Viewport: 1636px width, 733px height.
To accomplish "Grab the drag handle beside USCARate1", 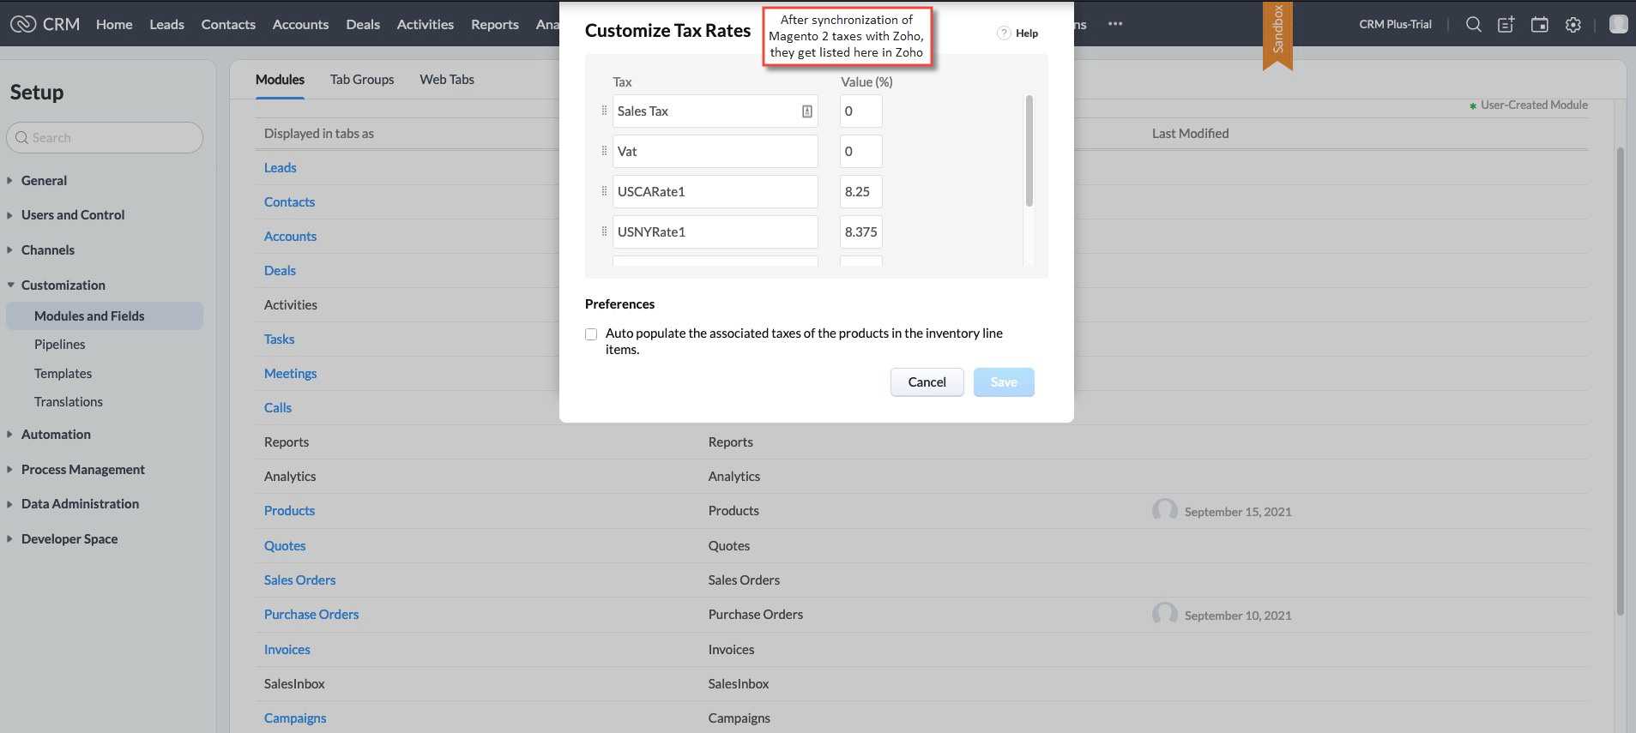I will pyautogui.click(x=604, y=191).
